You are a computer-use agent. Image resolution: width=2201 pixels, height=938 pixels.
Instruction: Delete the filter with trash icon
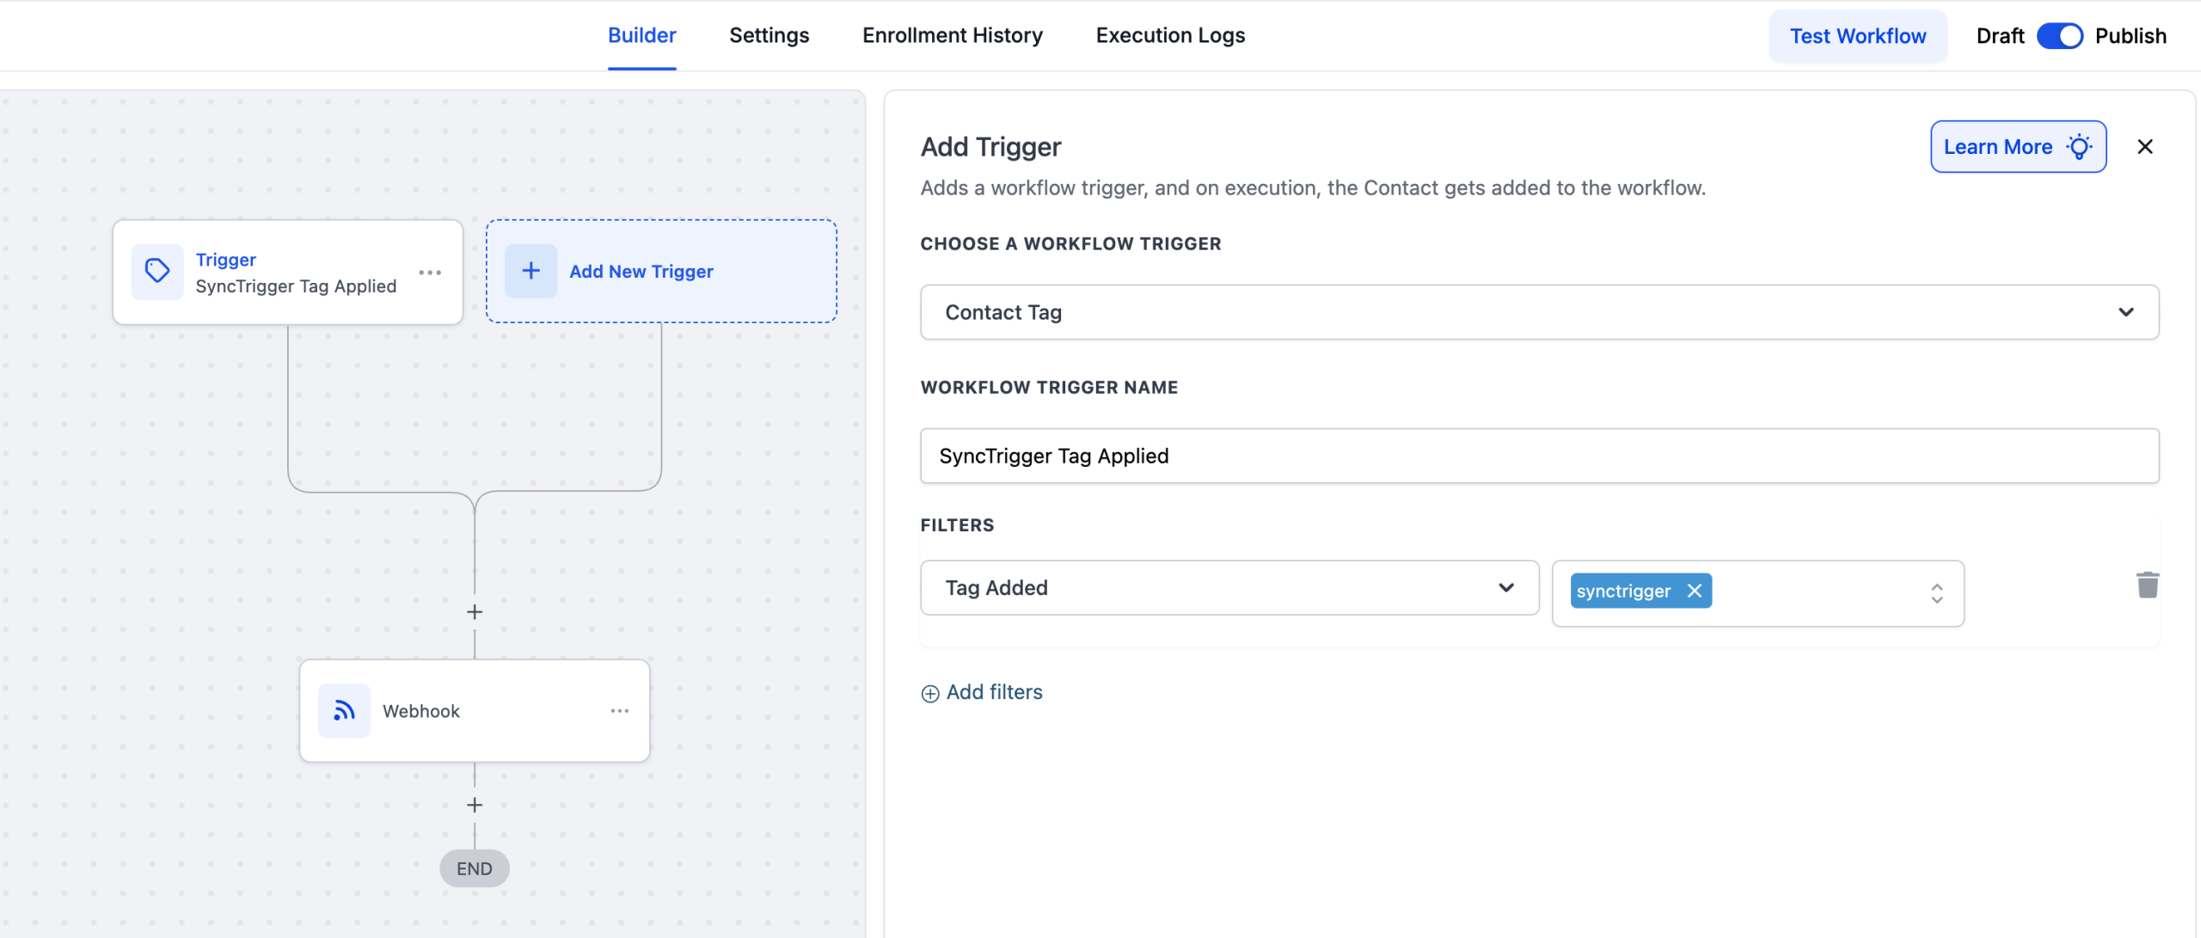coord(2148,585)
